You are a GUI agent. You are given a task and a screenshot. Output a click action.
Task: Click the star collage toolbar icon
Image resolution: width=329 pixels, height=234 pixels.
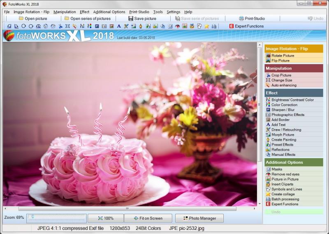(207, 26)
